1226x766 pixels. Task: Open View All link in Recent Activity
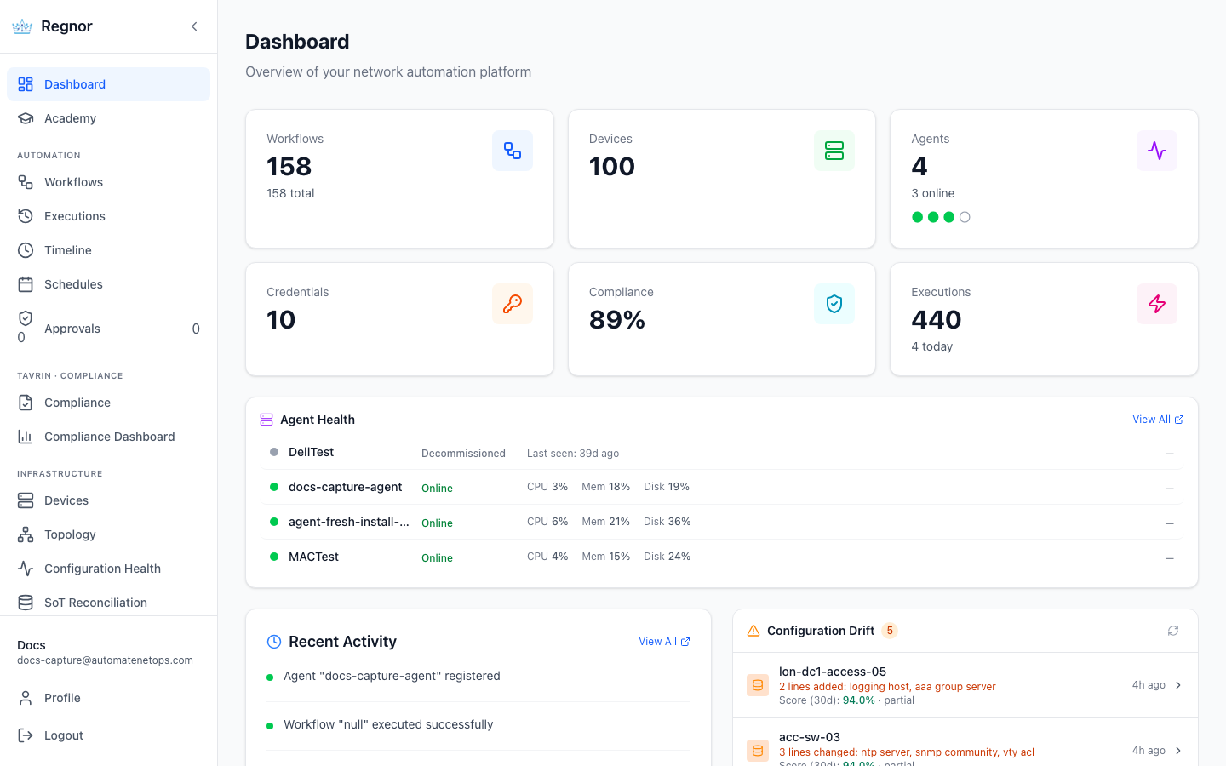click(x=664, y=642)
